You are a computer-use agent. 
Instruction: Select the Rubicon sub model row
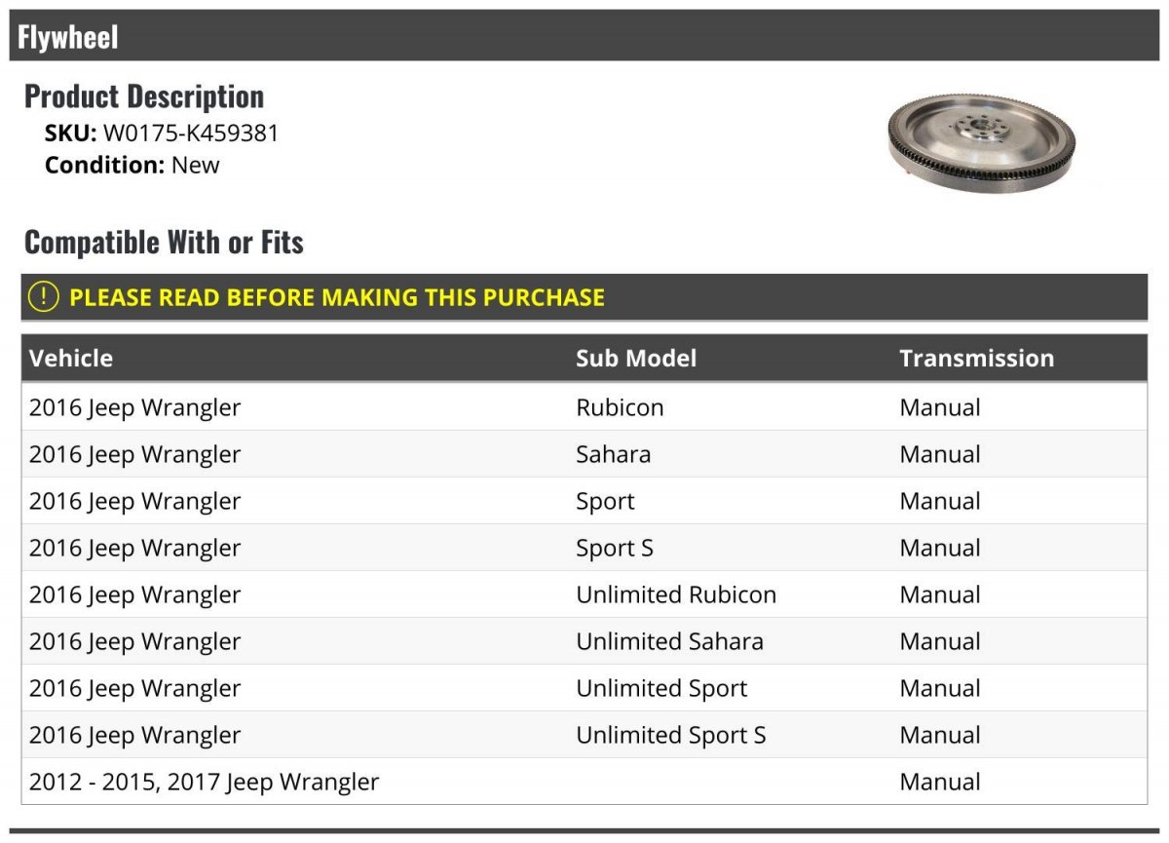click(584, 407)
